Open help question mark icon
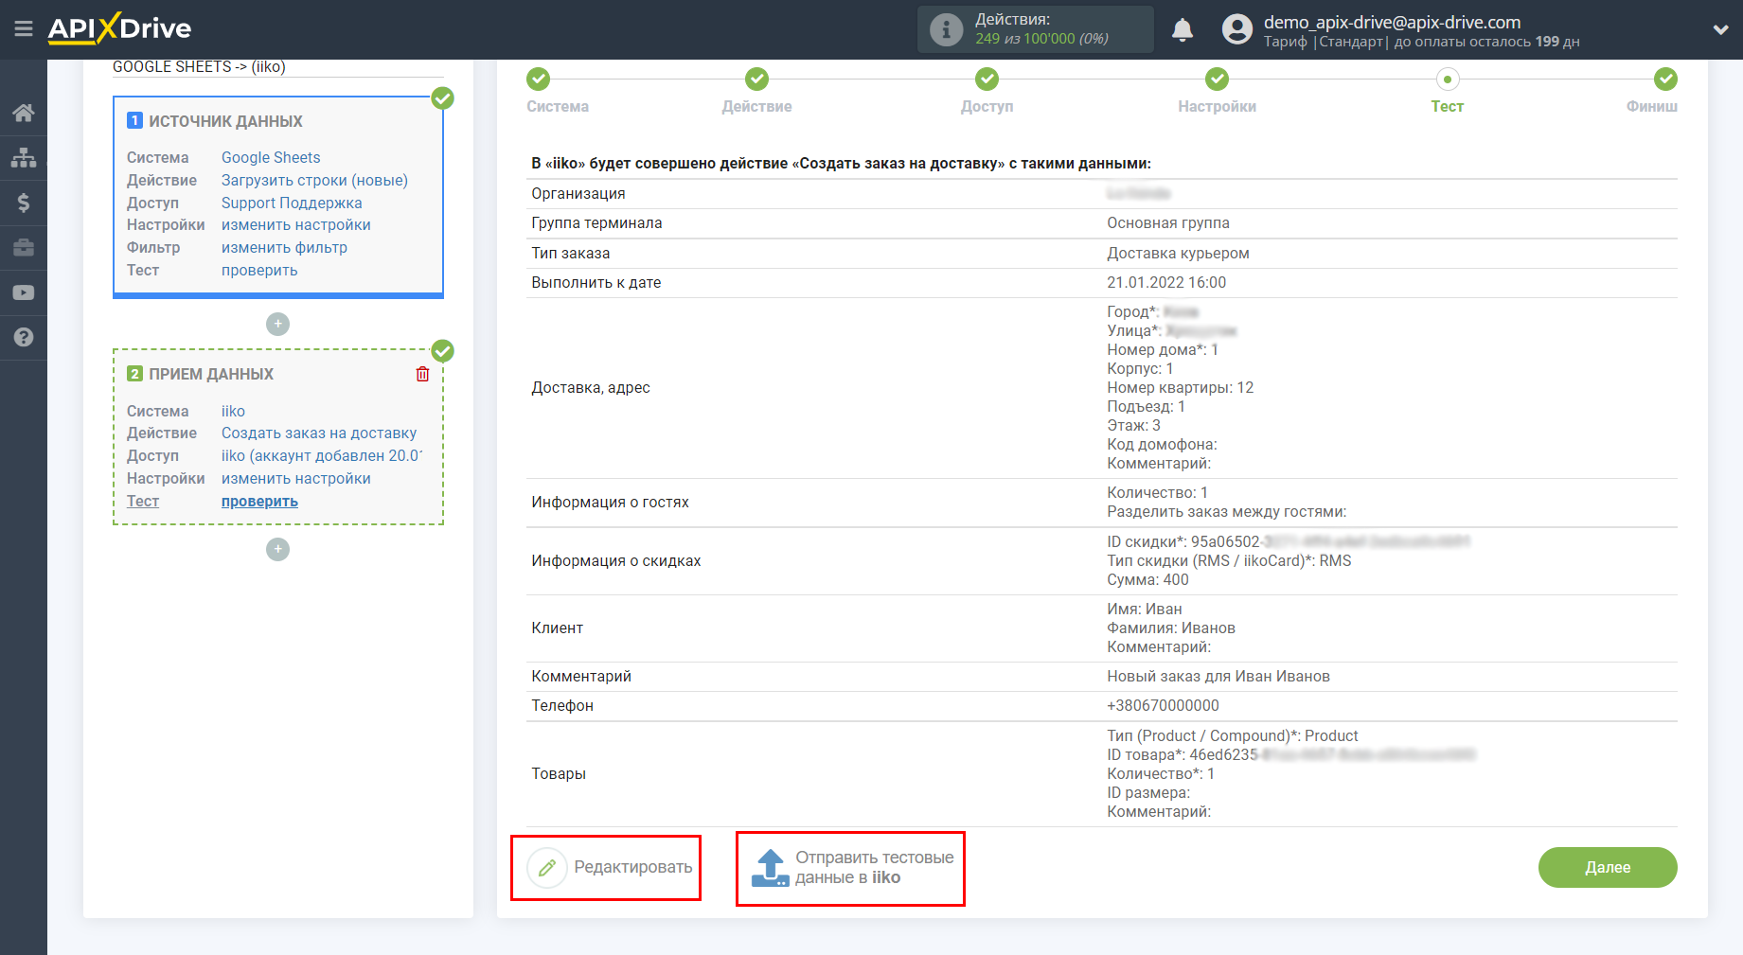Screen dimensions: 1743x955 click(x=24, y=337)
